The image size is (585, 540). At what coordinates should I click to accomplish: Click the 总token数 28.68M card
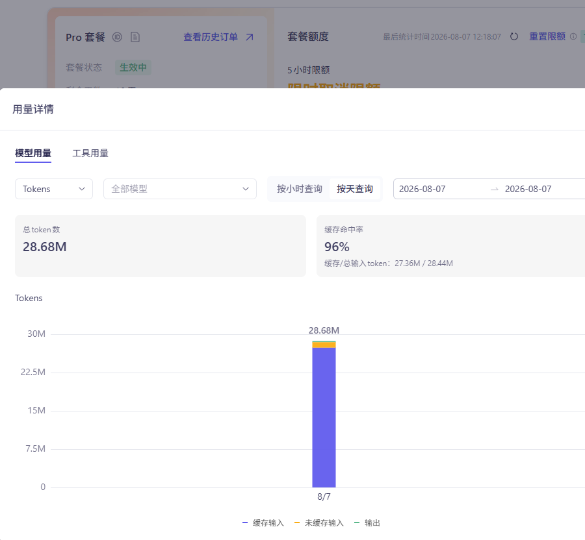(x=161, y=246)
